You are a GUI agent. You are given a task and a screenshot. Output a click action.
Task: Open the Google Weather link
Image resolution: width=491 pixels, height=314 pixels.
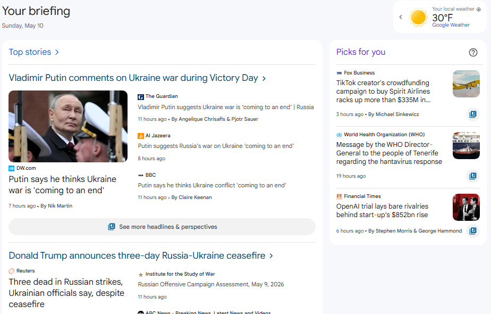pos(451,25)
